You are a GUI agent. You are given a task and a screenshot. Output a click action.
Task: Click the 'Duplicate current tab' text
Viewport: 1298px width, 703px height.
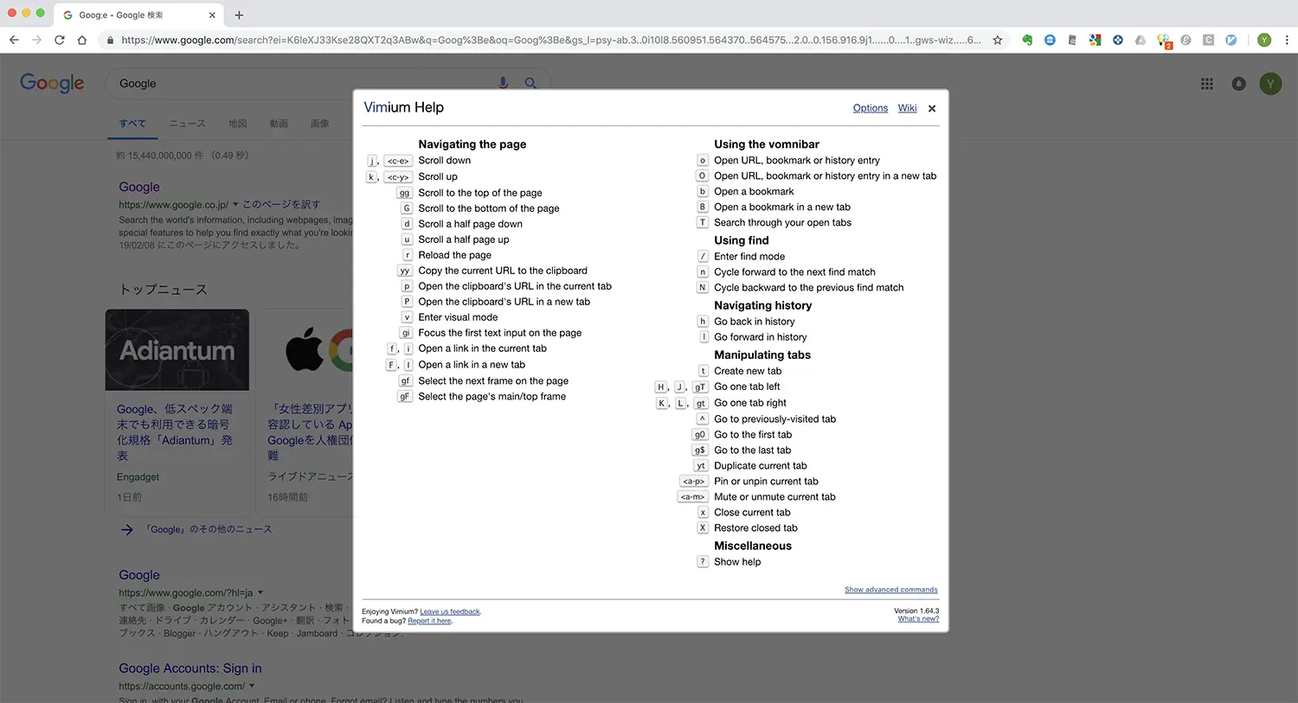click(761, 466)
